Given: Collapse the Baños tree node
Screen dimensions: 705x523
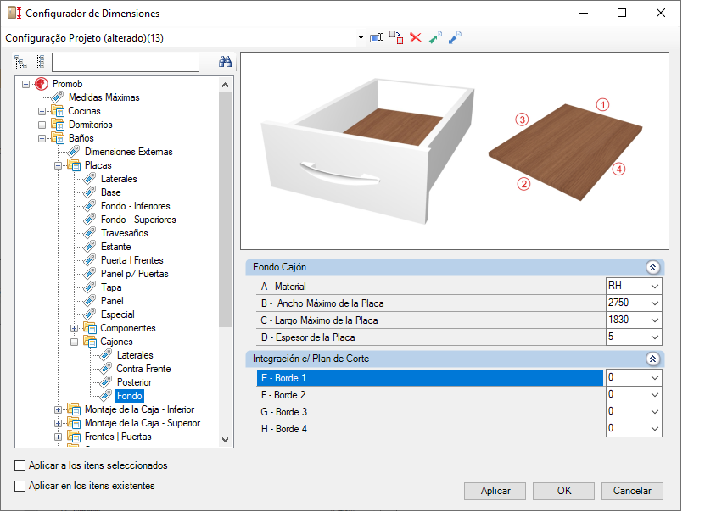Looking at the screenshot, I should [42, 138].
